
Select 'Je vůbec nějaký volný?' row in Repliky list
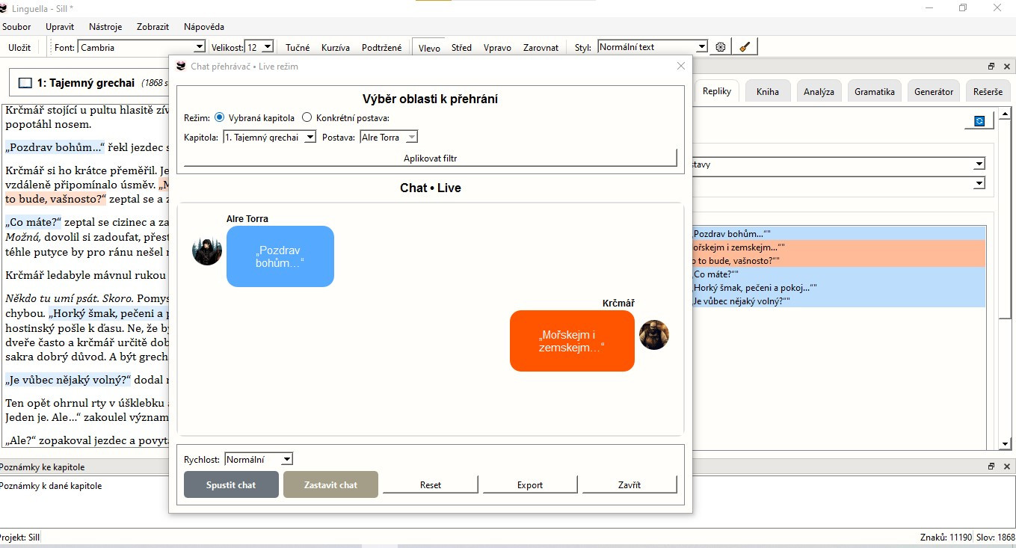839,301
